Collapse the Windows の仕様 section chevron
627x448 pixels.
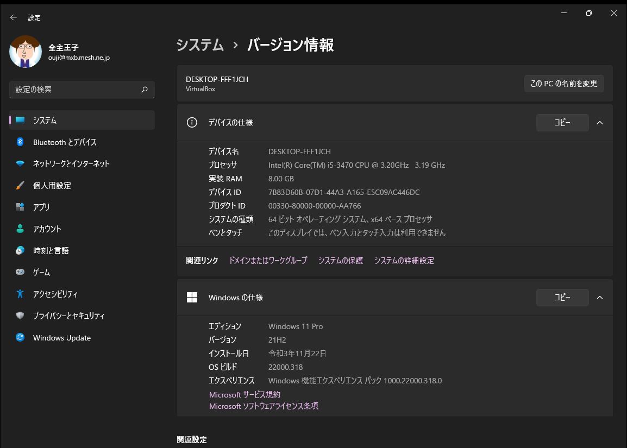(x=600, y=298)
